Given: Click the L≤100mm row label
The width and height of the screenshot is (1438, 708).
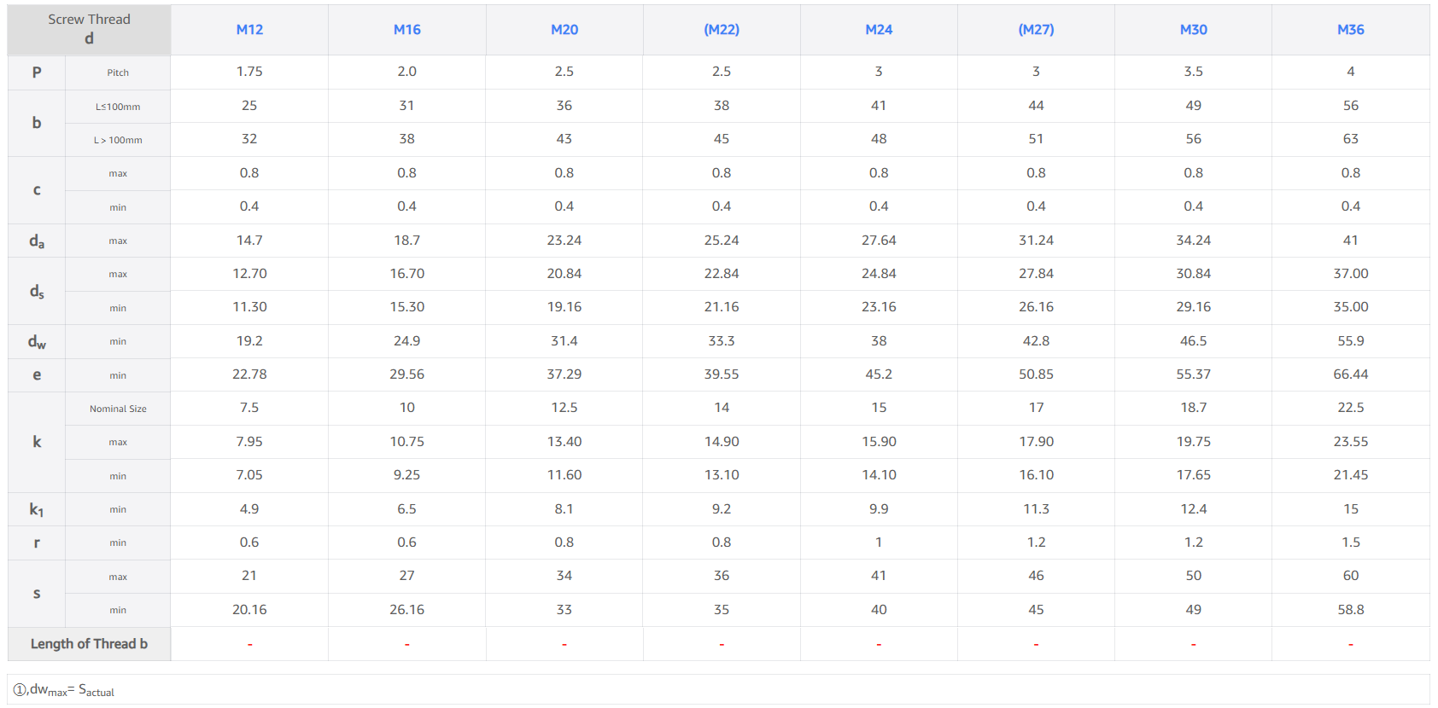Looking at the screenshot, I should point(118,107).
